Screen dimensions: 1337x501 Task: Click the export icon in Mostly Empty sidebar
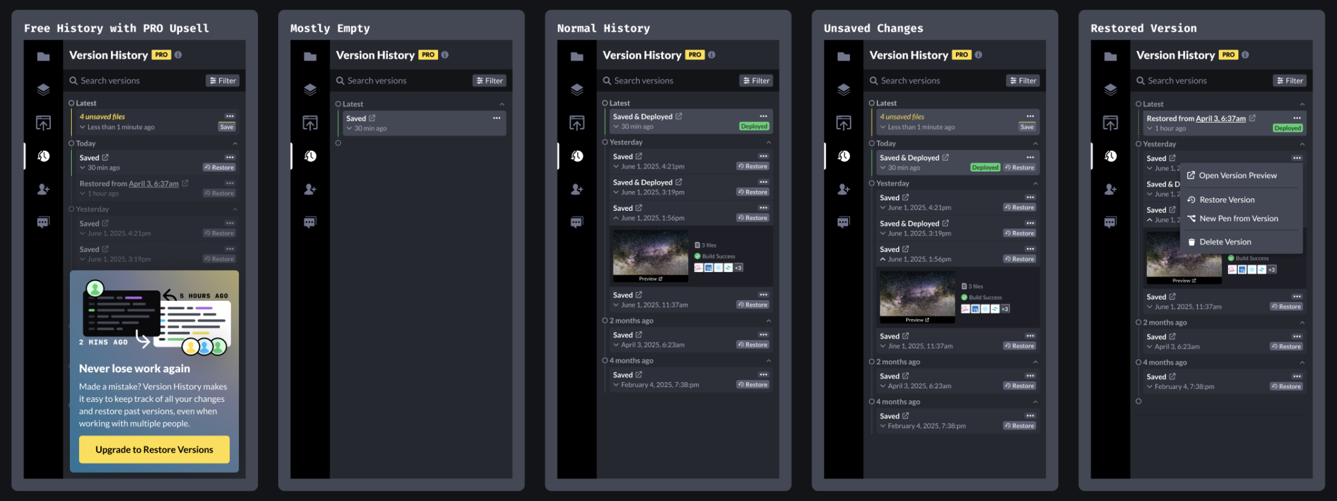[310, 123]
